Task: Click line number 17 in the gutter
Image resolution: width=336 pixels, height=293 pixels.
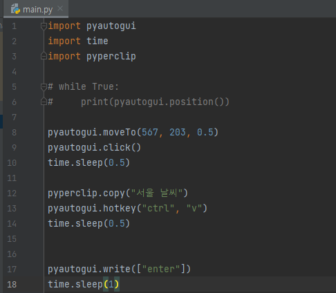Action: [x=12, y=270]
